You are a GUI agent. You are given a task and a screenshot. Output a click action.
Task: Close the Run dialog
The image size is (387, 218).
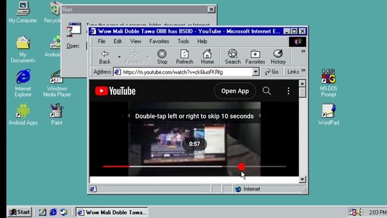[211, 10]
